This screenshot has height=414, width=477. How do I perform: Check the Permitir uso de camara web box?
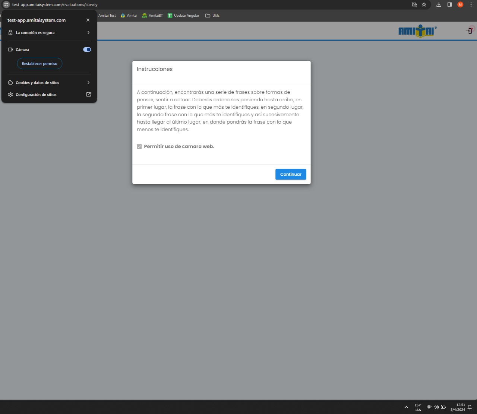click(x=139, y=147)
